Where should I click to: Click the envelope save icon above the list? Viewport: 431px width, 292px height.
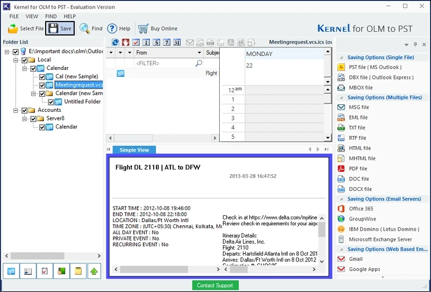190,42
